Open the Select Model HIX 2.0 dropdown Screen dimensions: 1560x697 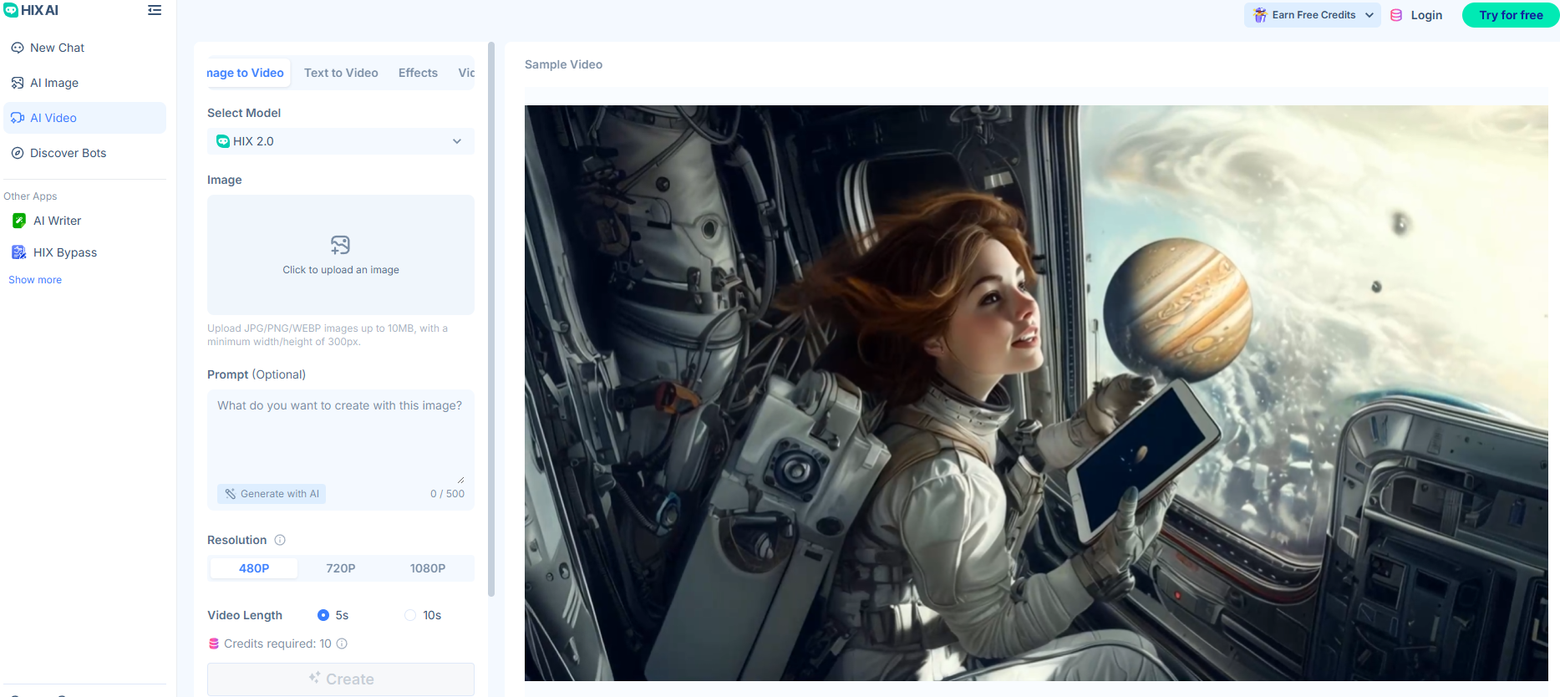(341, 141)
